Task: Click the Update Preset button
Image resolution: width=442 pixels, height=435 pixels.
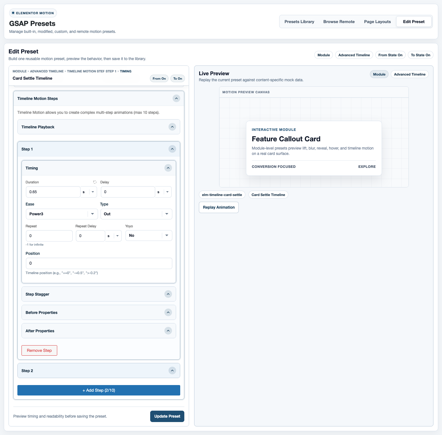Action: pos(167,416)
